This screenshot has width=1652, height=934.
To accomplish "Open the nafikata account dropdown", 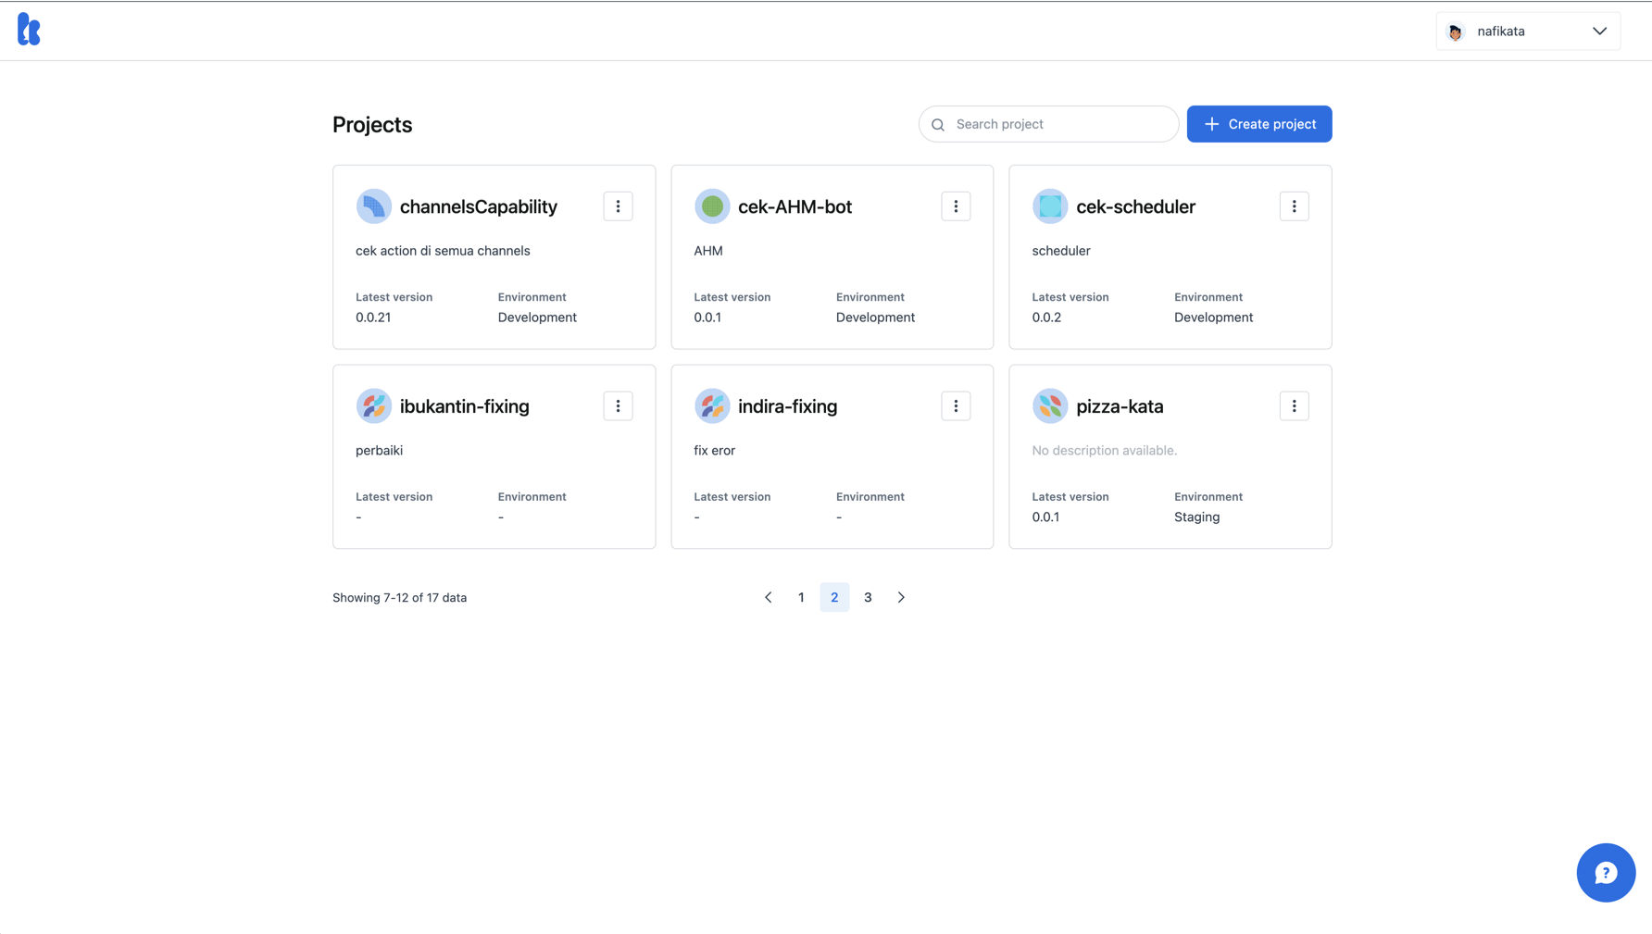I will [x=1528, y=31].
